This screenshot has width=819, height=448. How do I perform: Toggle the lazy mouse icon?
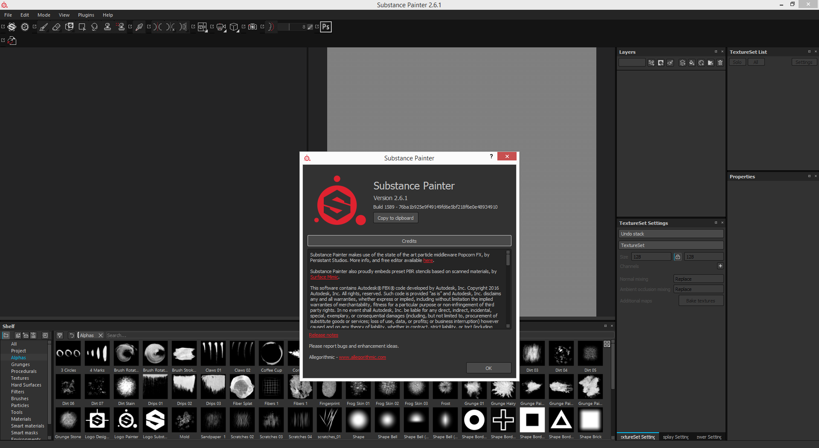(270, 27)
